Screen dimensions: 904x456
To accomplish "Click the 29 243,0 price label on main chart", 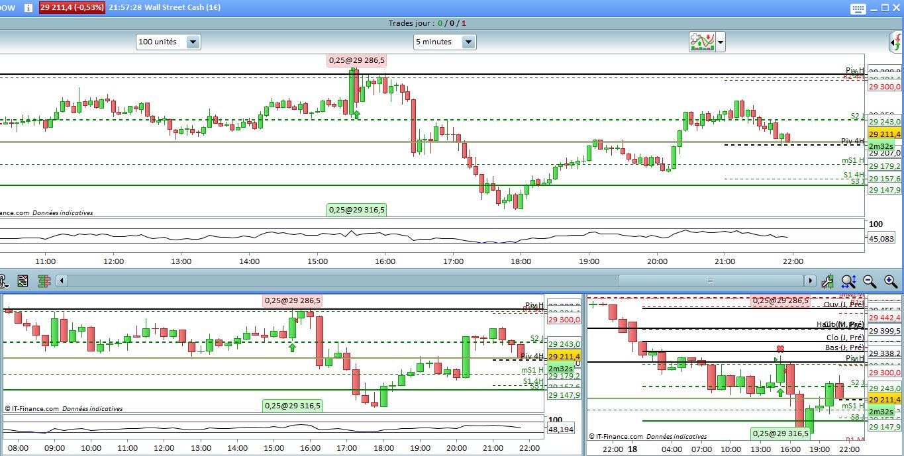I will coord(885,122).
